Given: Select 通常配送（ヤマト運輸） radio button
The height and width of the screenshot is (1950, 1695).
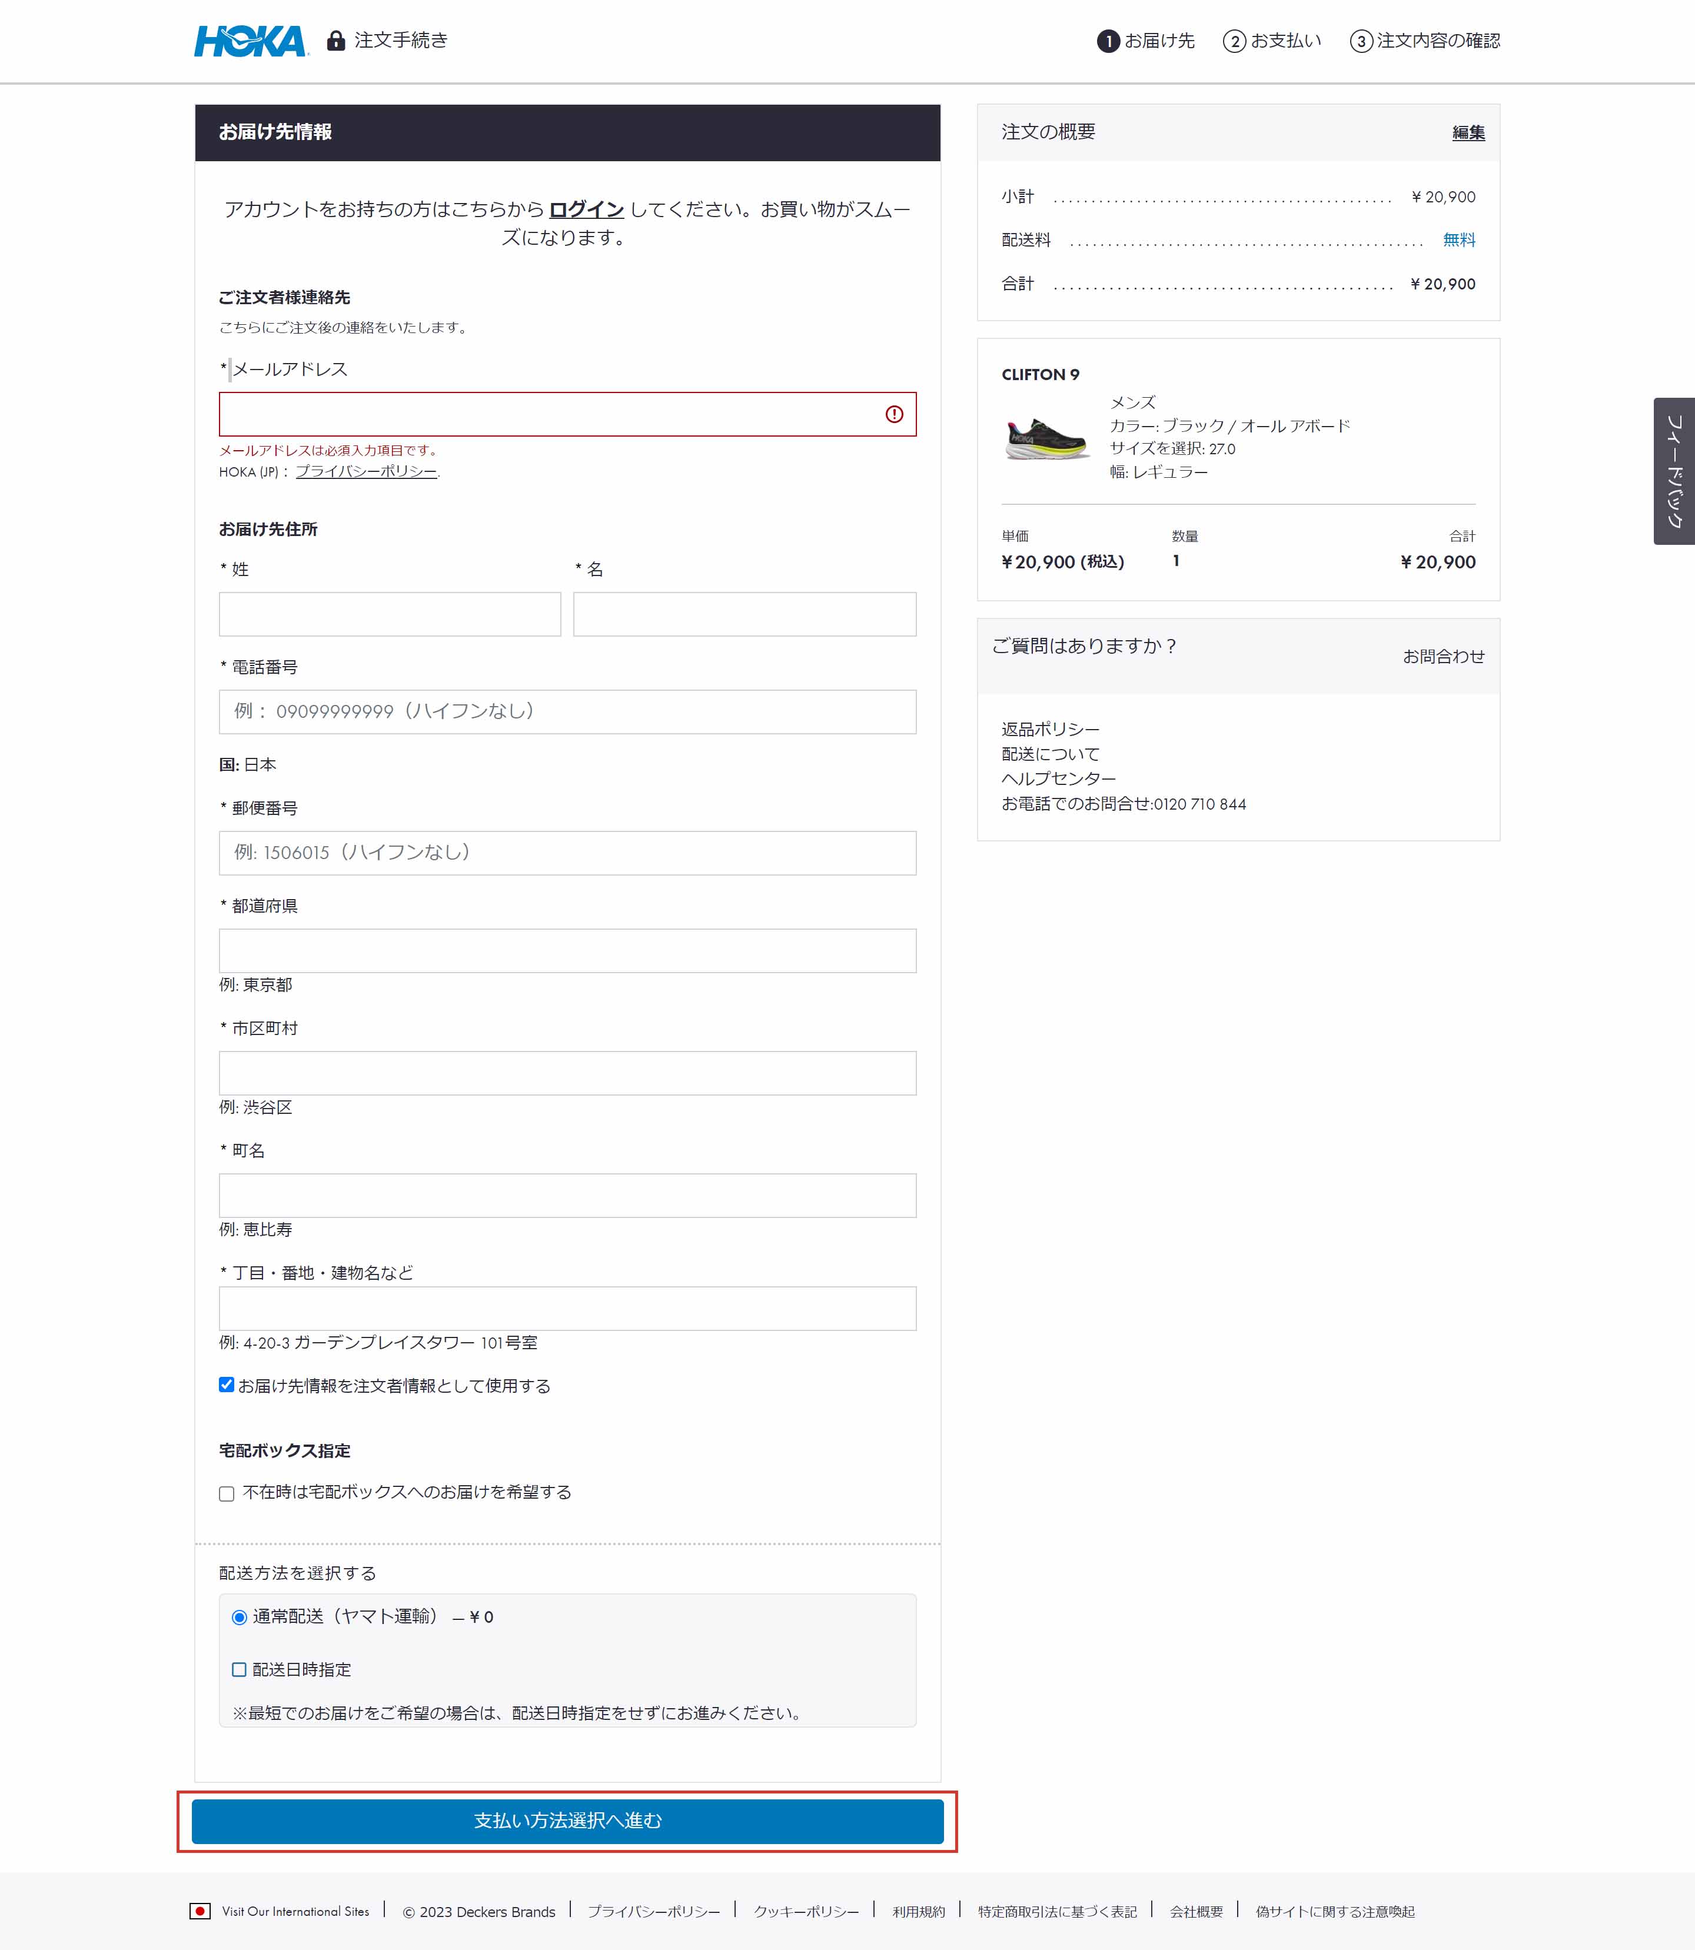Looking at the screenshot, I should coord(240,1617).
